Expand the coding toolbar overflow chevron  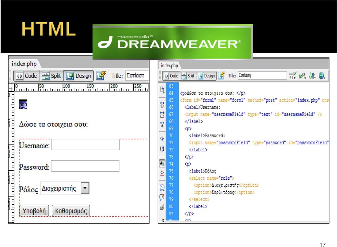click(x=163, y=220)
